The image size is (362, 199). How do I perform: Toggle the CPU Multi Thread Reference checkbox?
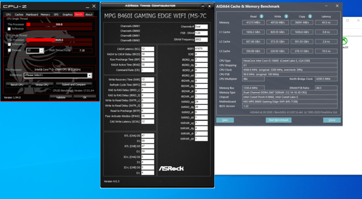click(9, 45)
